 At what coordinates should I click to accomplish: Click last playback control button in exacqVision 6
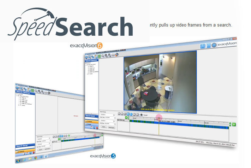coord(137,115)
